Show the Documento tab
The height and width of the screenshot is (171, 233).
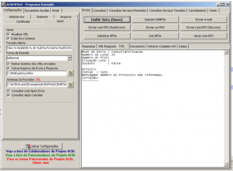[137, 46]
